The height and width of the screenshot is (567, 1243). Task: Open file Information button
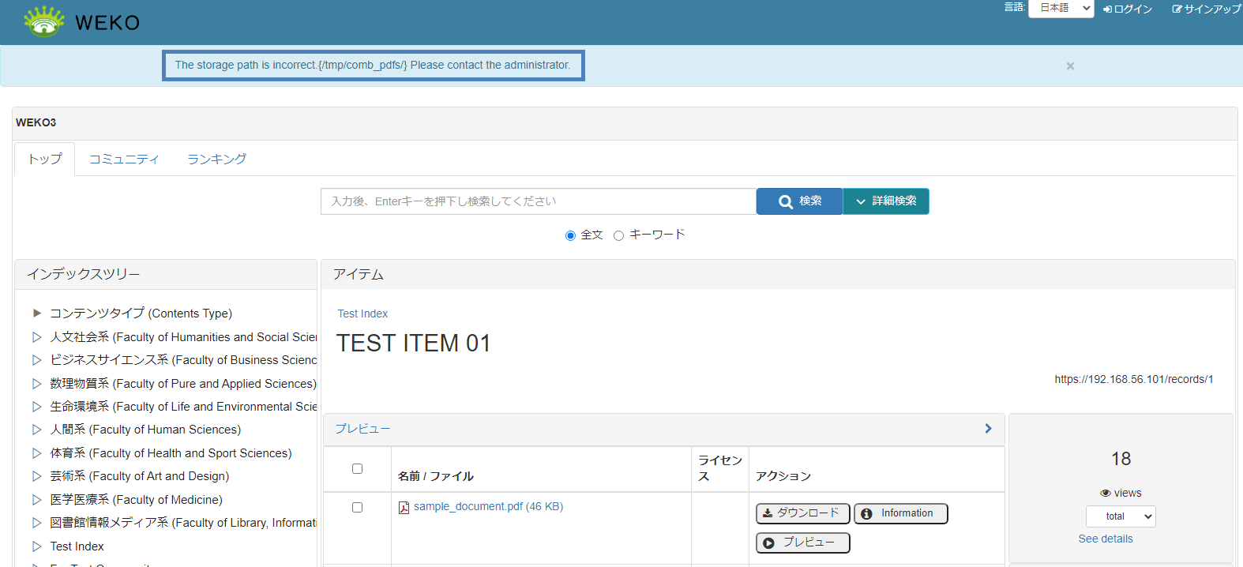900,513
